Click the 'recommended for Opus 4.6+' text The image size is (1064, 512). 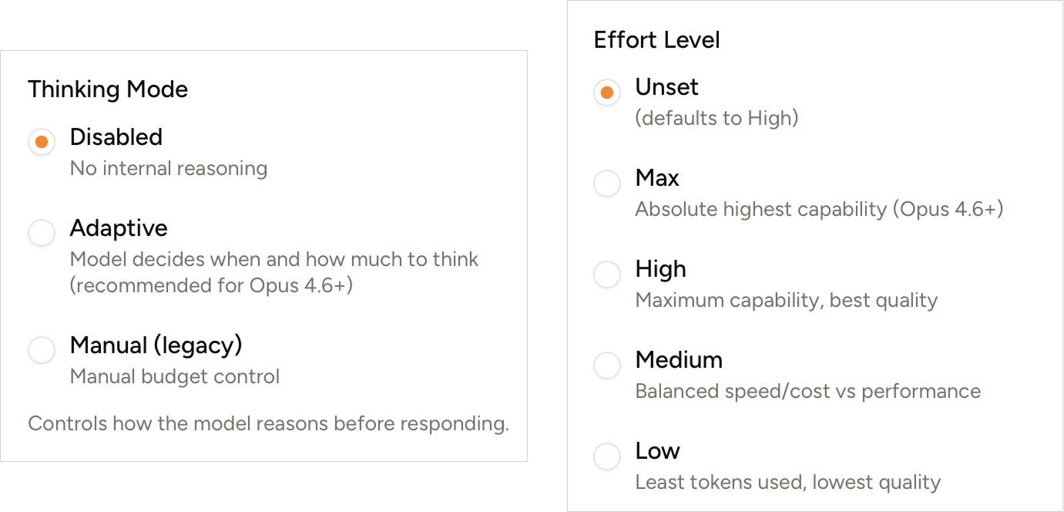(x=177, y=285)
